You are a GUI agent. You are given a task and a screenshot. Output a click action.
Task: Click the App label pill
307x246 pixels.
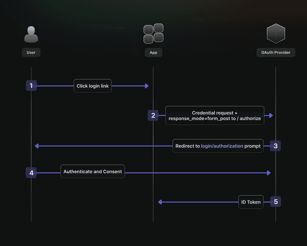click(x=153, y=52)
